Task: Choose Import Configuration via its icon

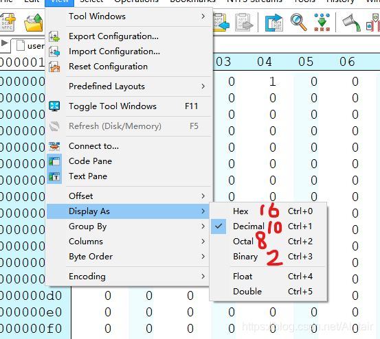Action: pos(54,51)
